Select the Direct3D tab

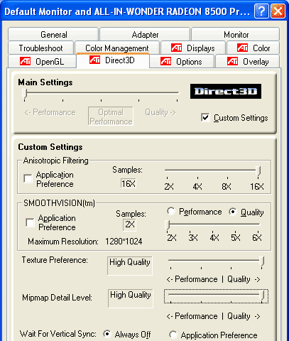click(113, 60)
